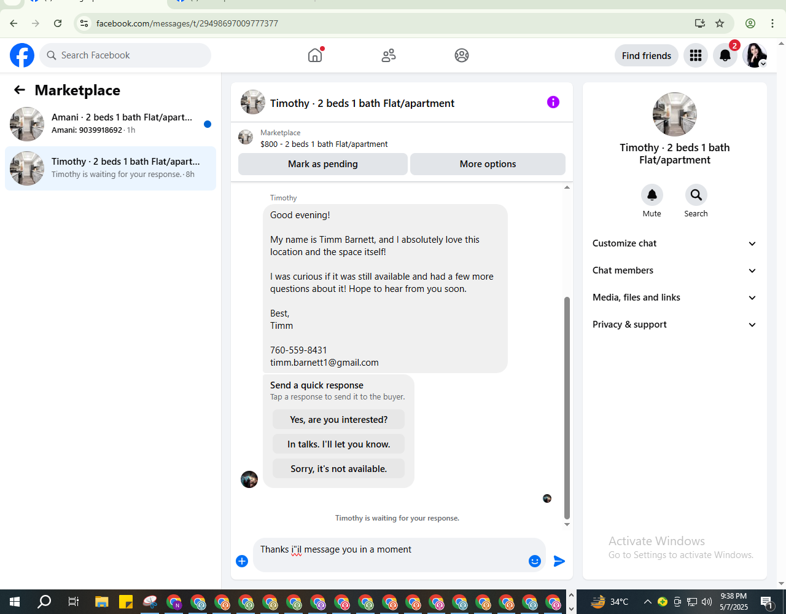Send the message with arrow icon

pos(559,561)
